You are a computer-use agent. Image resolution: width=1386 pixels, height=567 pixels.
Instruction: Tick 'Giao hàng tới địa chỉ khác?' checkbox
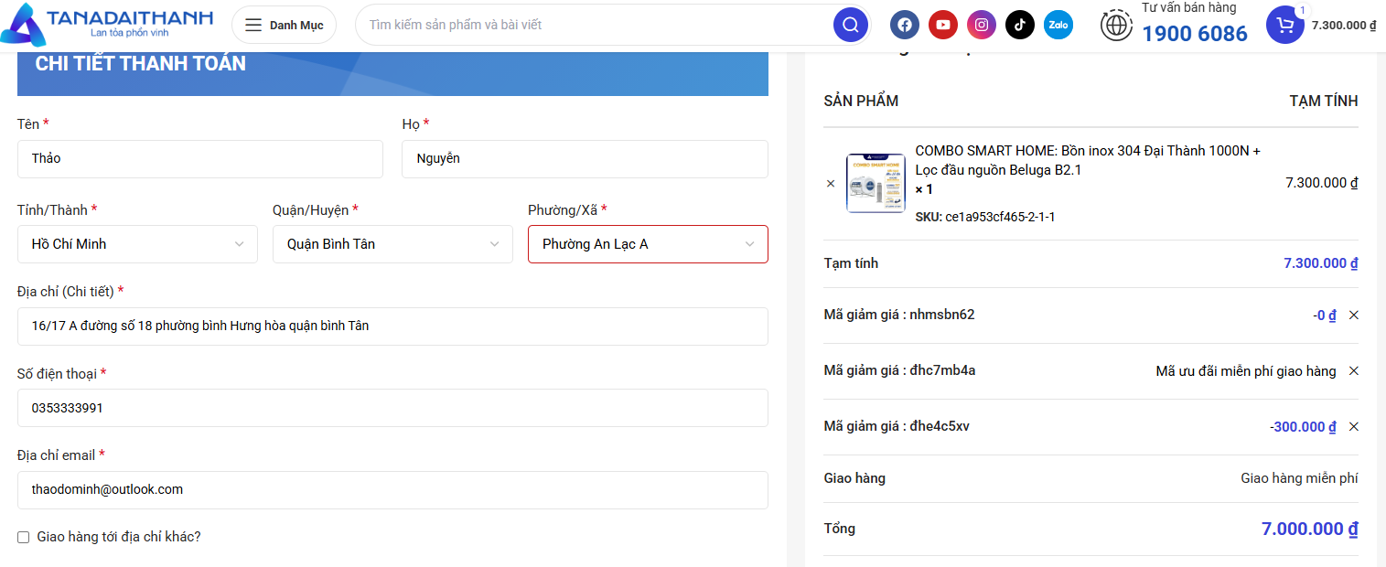tap(24, 538)
